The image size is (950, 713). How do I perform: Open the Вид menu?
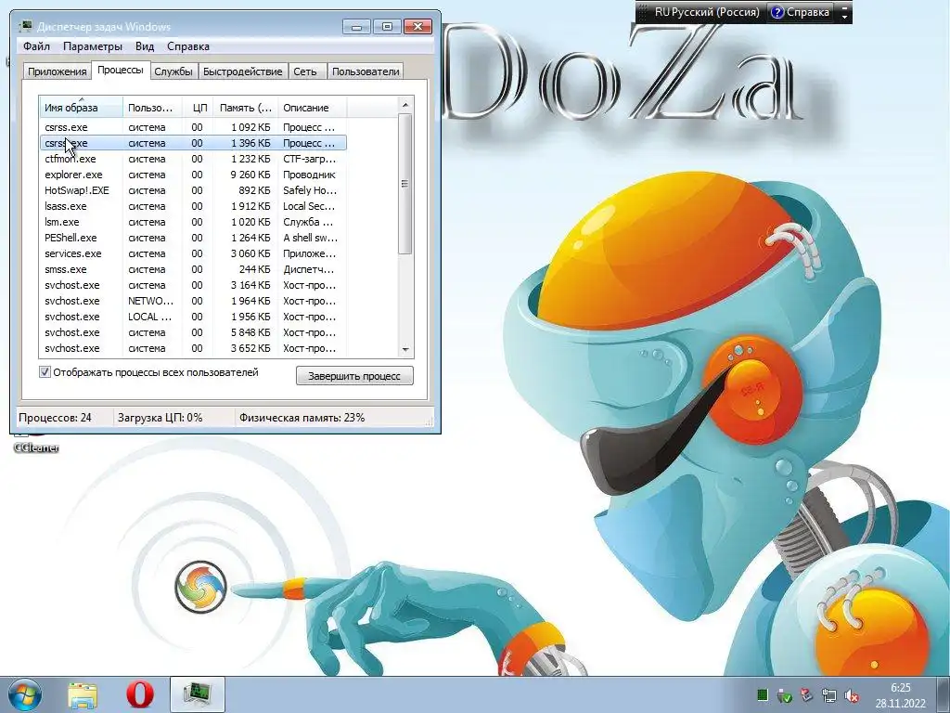tap(144, 46)
